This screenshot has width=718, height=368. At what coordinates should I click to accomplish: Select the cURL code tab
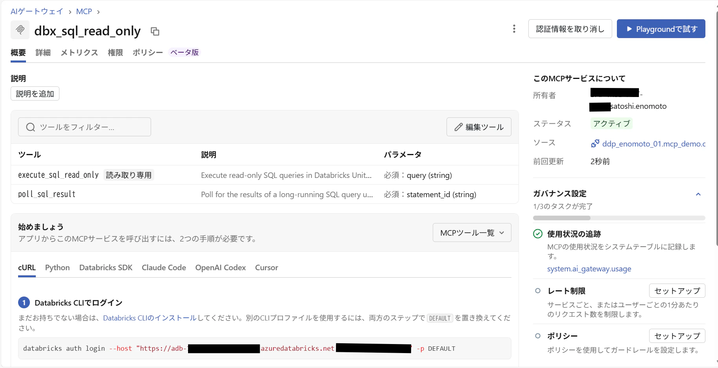pyautogui.click(x=27, y=267)
